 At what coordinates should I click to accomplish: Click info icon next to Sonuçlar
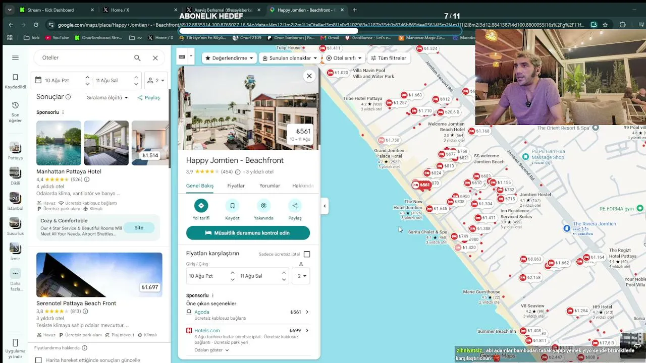tap(68, 97)
